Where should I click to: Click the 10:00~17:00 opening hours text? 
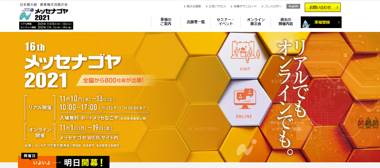pyautogui.click(x=78, y=107)
